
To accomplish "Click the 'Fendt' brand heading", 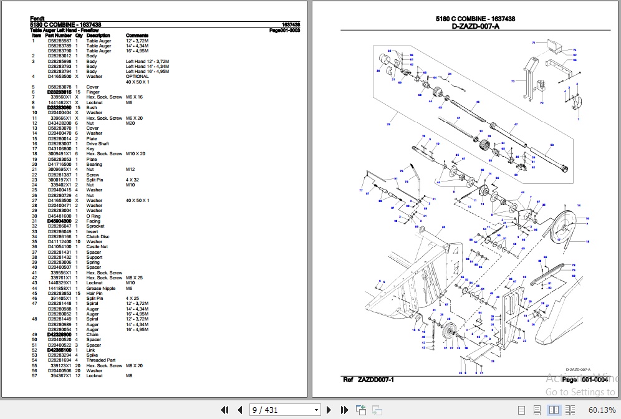I will [x=37, y=18].
